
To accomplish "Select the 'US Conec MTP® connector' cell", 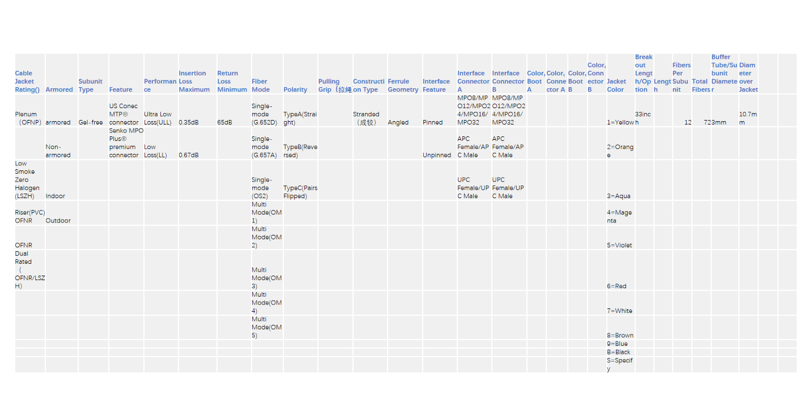I will click(x=126, y=110).
